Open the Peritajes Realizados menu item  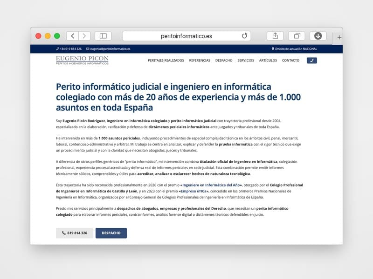[x=166, y=60]
